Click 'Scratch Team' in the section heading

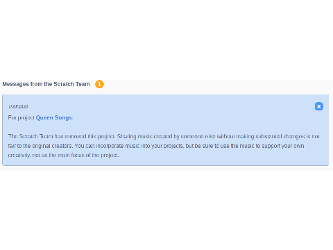pyautogui.click(x=71, y=84)
